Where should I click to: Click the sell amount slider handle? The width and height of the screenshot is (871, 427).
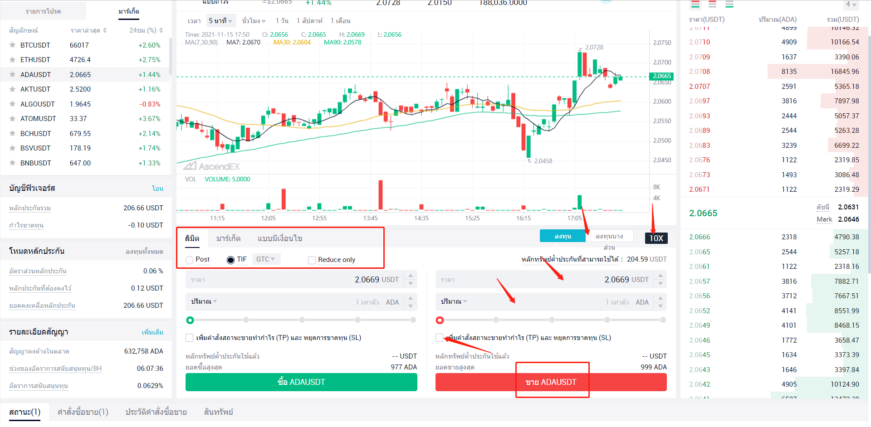coord(440,320)
